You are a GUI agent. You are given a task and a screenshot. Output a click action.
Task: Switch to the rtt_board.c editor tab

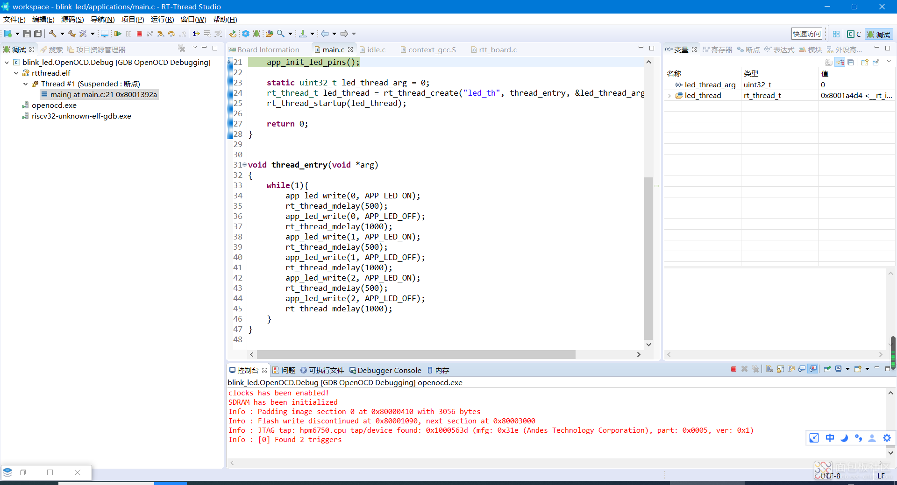click(x=493, y=49)
